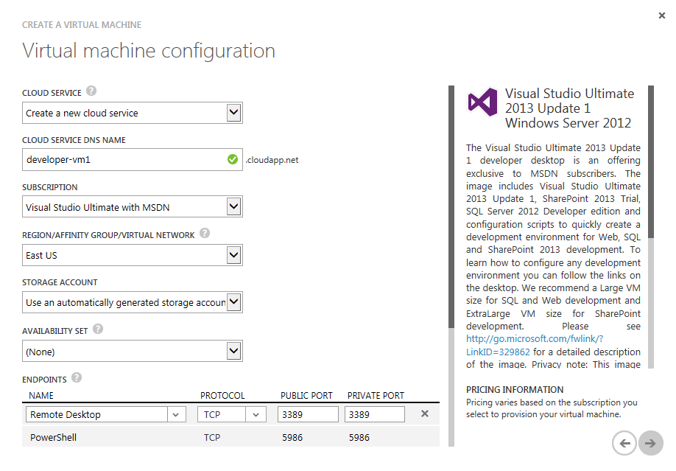Click the Name column header in Endpoints
Screen dimensions: 676x471
pos(41,396)
